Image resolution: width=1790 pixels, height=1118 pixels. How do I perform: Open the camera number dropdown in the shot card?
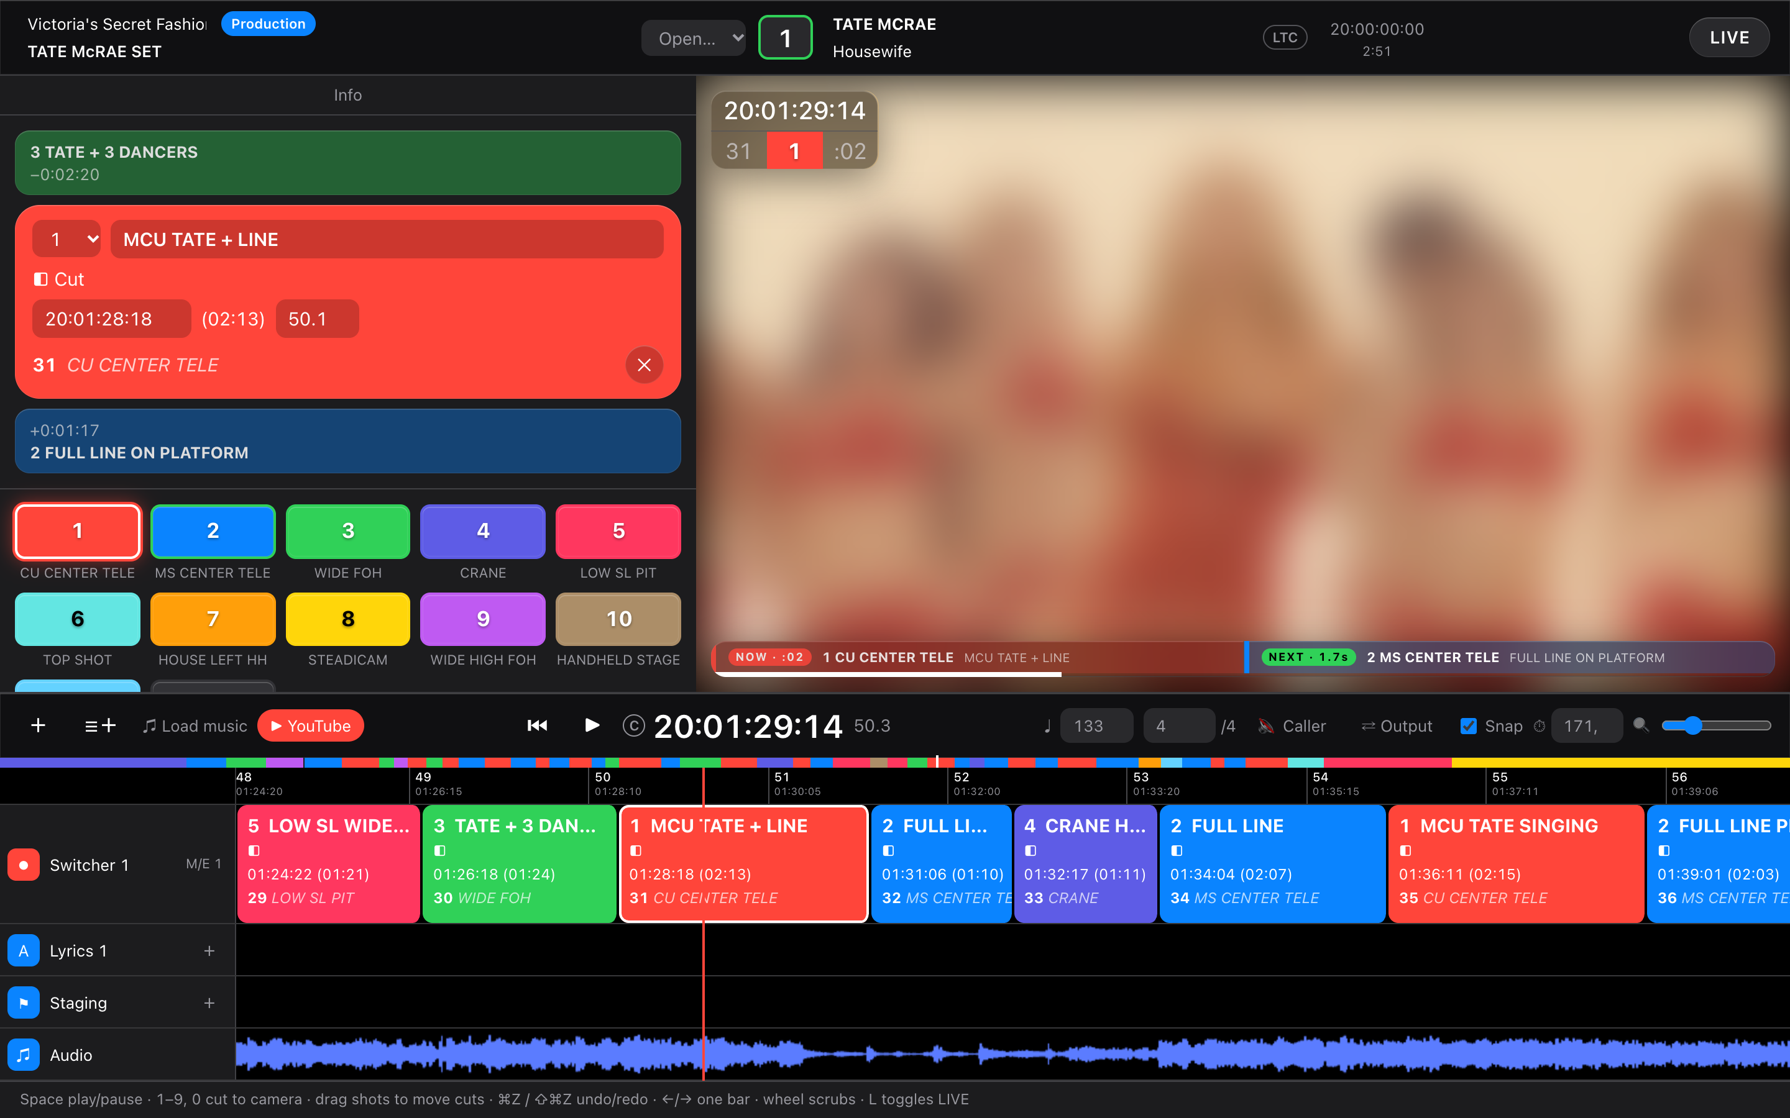tap(67, 239)
